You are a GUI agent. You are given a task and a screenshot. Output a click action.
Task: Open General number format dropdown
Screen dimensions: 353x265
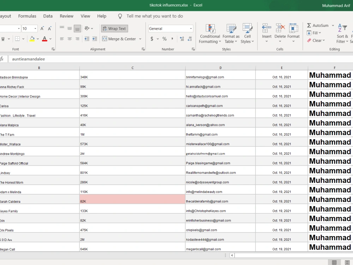click(191, 29)
